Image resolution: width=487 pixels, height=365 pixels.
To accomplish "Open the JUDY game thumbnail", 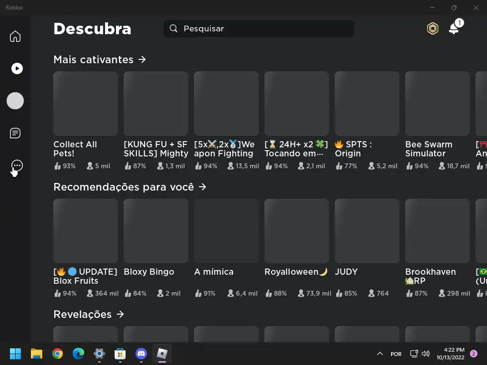I will point(367,231).
